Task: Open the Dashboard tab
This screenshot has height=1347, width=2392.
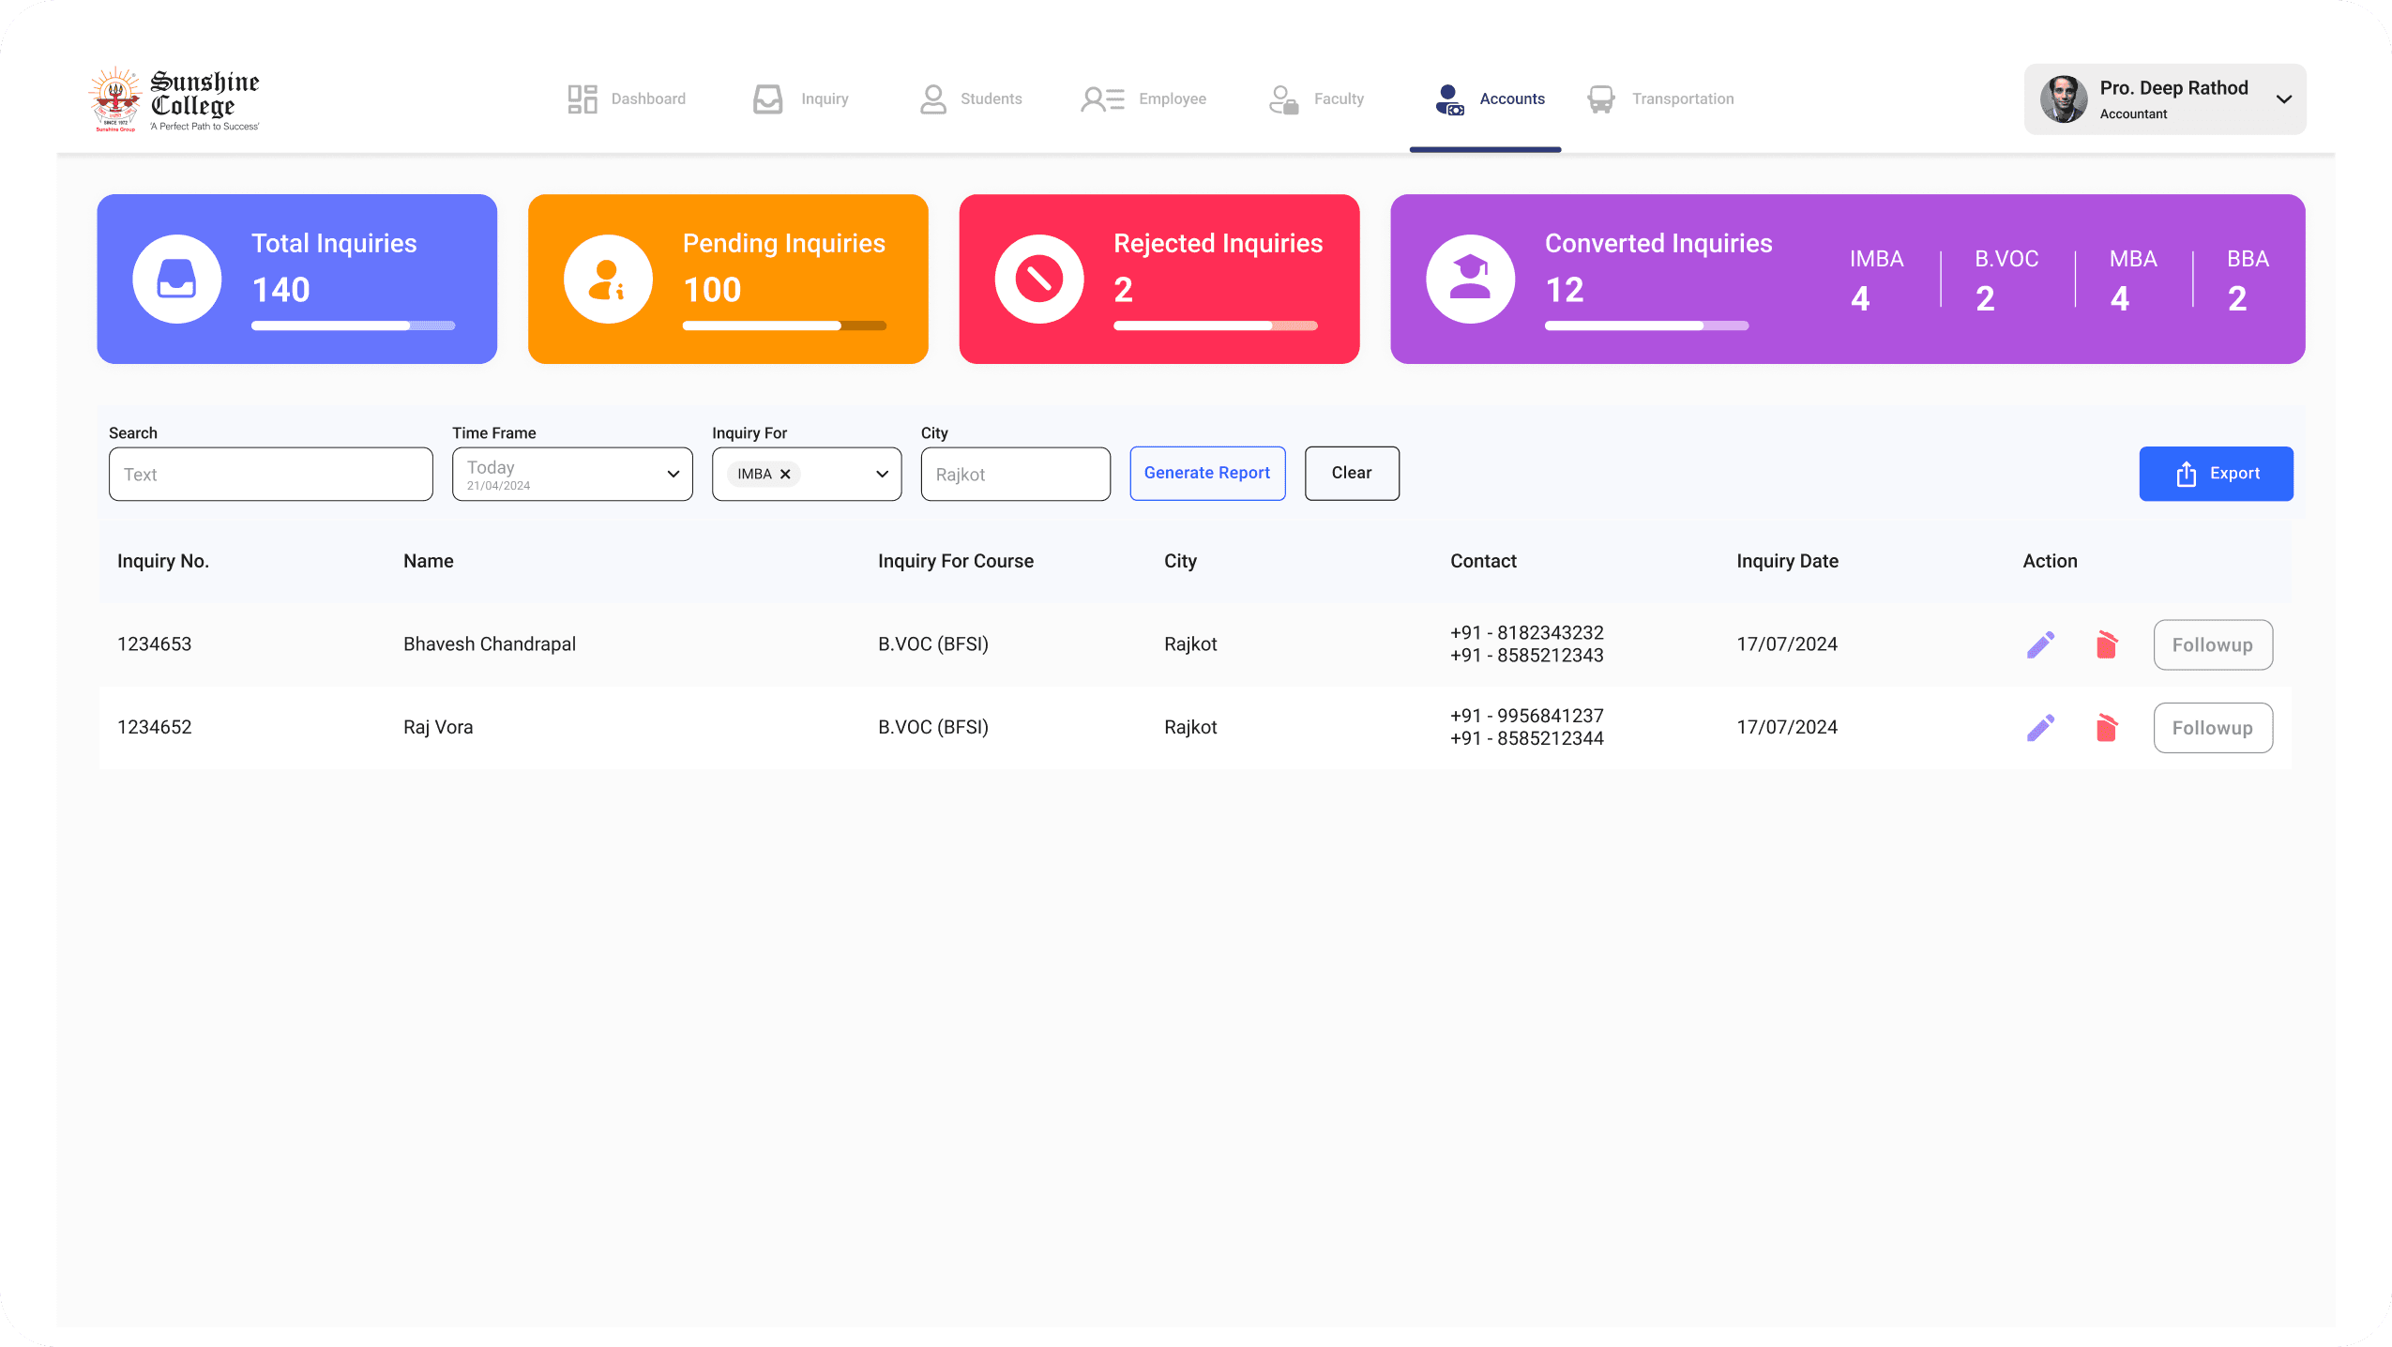Action: 627,99
